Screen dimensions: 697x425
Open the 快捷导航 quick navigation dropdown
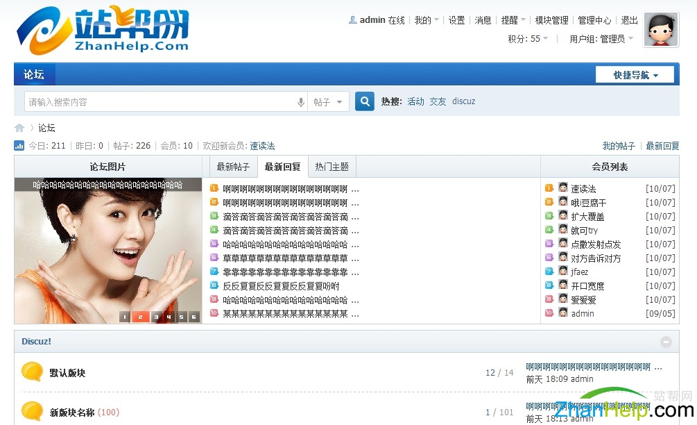[635, 74]
